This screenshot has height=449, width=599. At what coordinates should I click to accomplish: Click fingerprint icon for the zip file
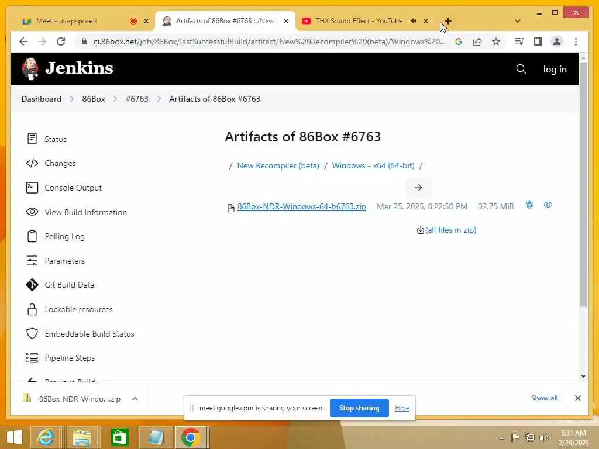[x=529, y=205]
